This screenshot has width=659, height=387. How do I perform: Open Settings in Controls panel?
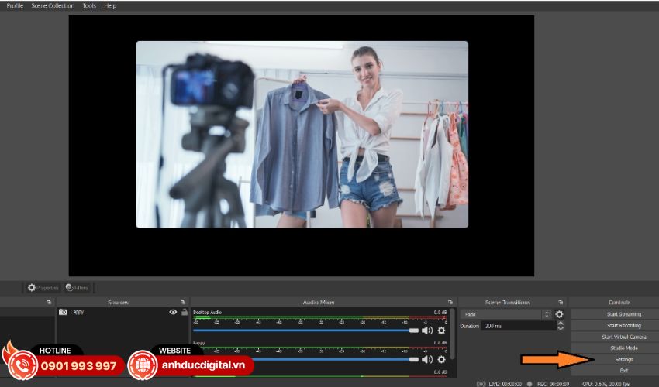pos(623,359)
